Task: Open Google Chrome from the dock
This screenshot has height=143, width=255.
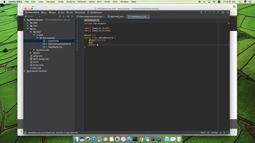Action: click(141, 139)
